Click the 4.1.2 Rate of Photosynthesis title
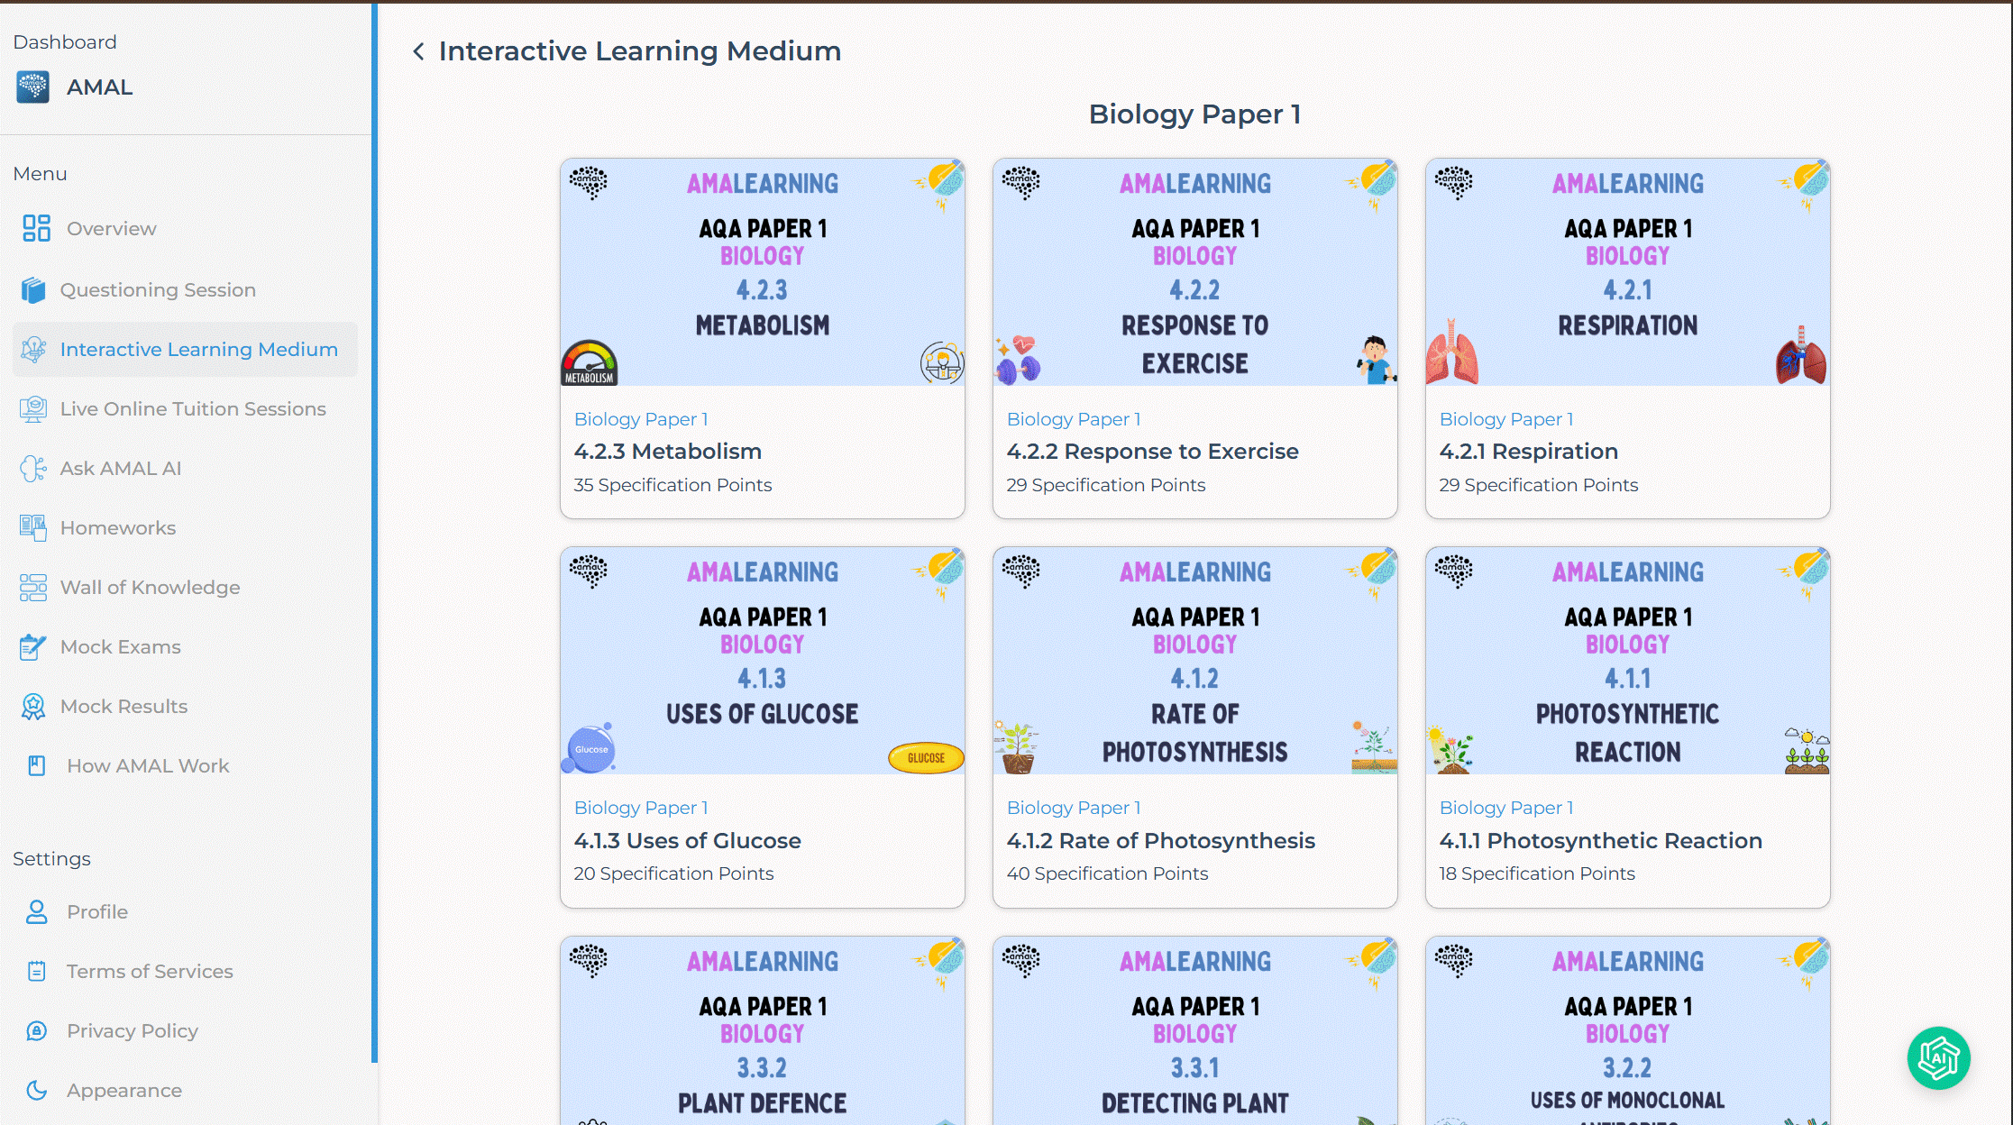Viewport: 2013px width, 1125px height. (x=1161, y=841)
